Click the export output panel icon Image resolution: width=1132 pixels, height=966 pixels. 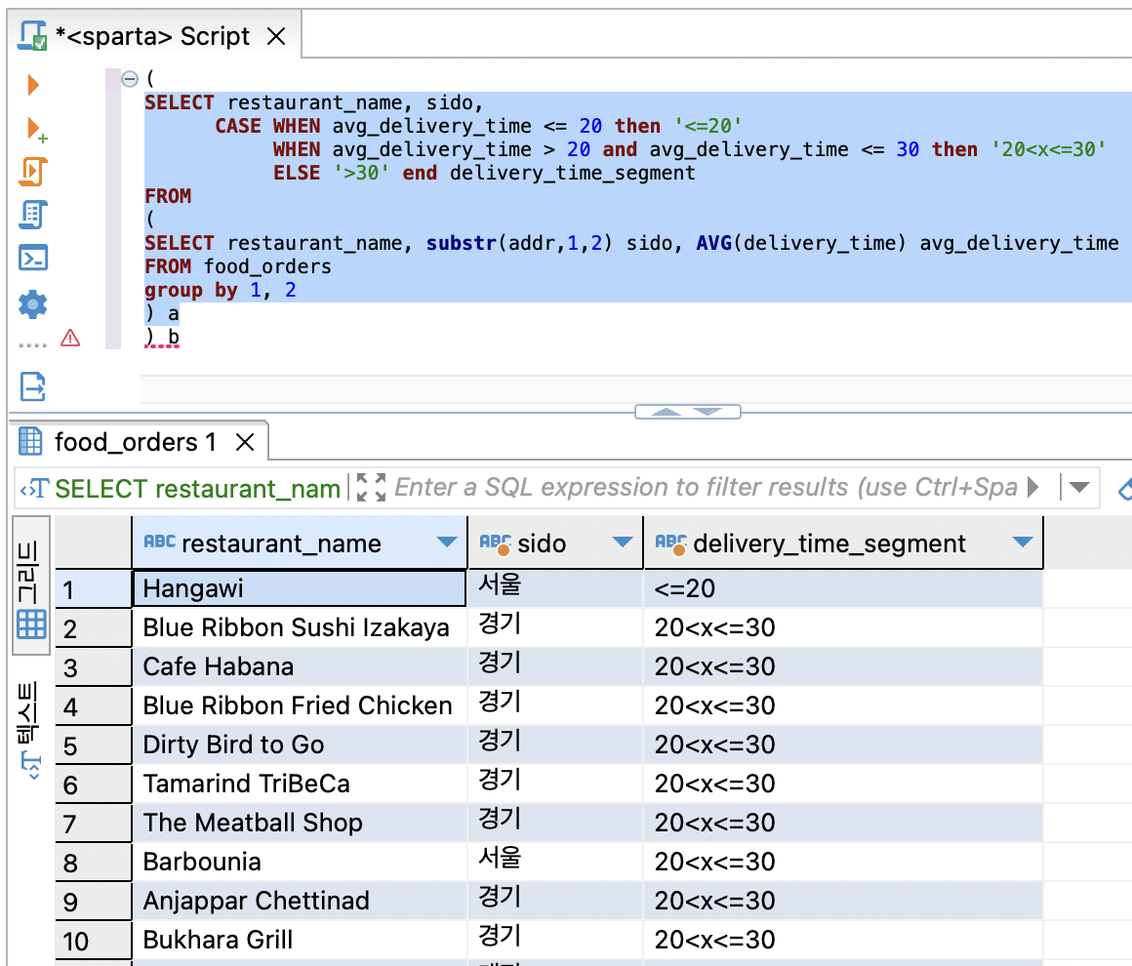pos(32,386)
